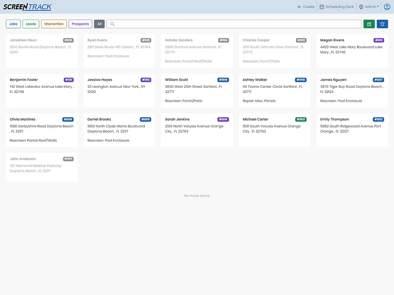Open the green calendar view icon
This screenshot has height=295, width=394.
click(369, 24)
